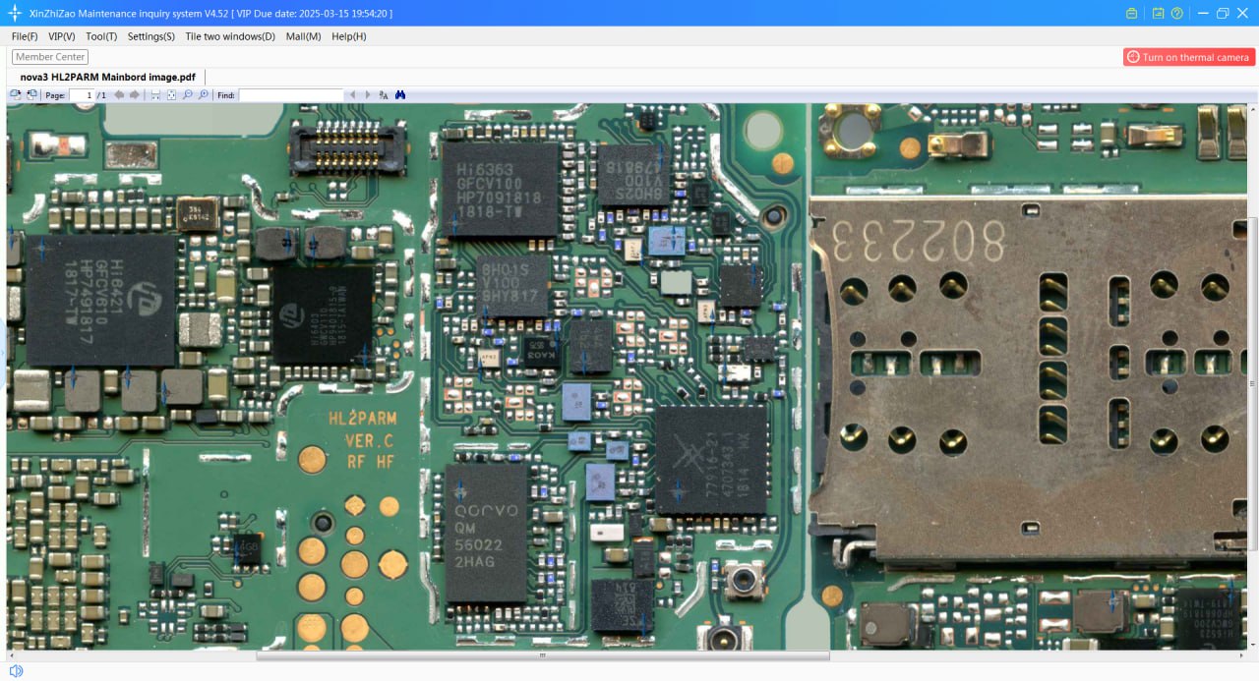This screenshot has width=1259, height=681.
Task: Click the first PDF toolbar icon beside Page
Action: [15, 95]
